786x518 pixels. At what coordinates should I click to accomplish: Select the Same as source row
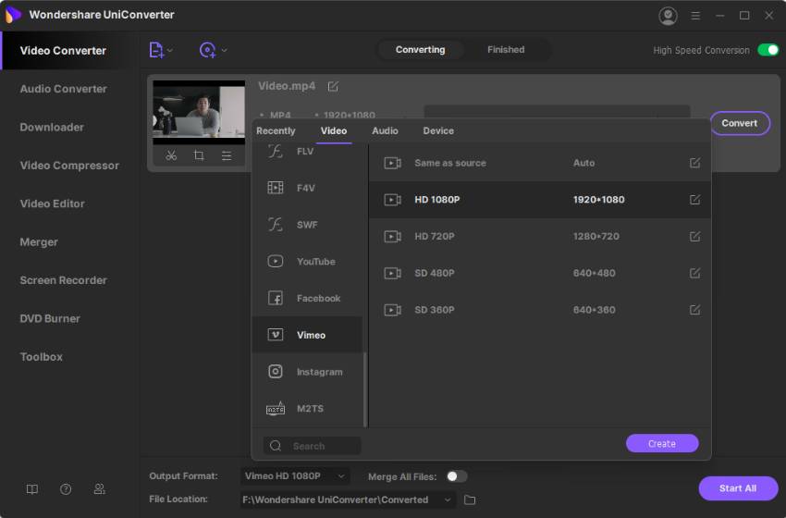[x=540, y=163]
